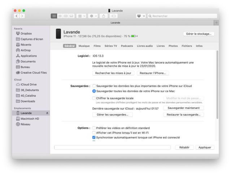
Task: Go back with the left chevron
Action: point(17,16)
